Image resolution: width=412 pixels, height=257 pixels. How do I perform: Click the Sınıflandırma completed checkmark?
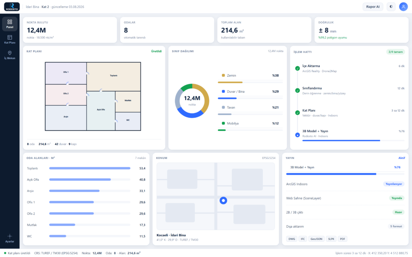pos(297,90)
